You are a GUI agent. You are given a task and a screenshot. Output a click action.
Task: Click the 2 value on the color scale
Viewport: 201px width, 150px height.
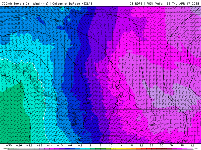tap(90, 145)
